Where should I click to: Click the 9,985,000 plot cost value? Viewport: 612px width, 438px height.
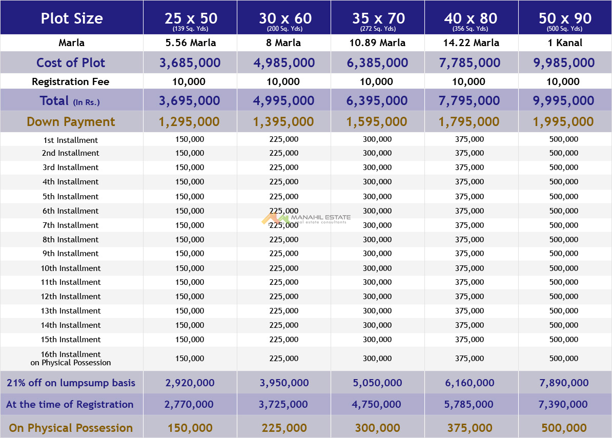(x=564, y=63)
